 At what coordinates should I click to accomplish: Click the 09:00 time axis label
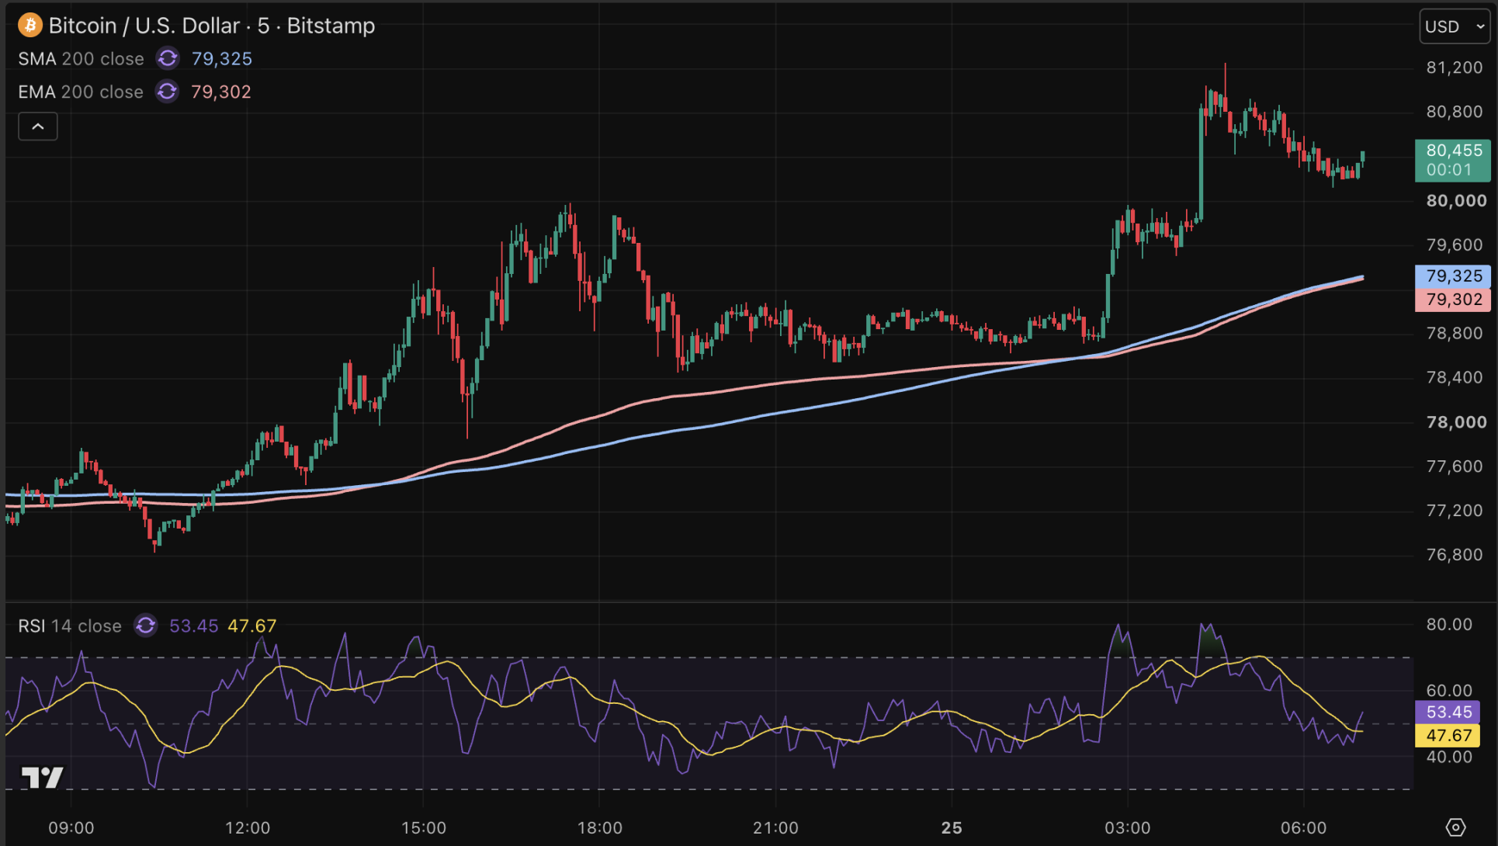point(71,828)
